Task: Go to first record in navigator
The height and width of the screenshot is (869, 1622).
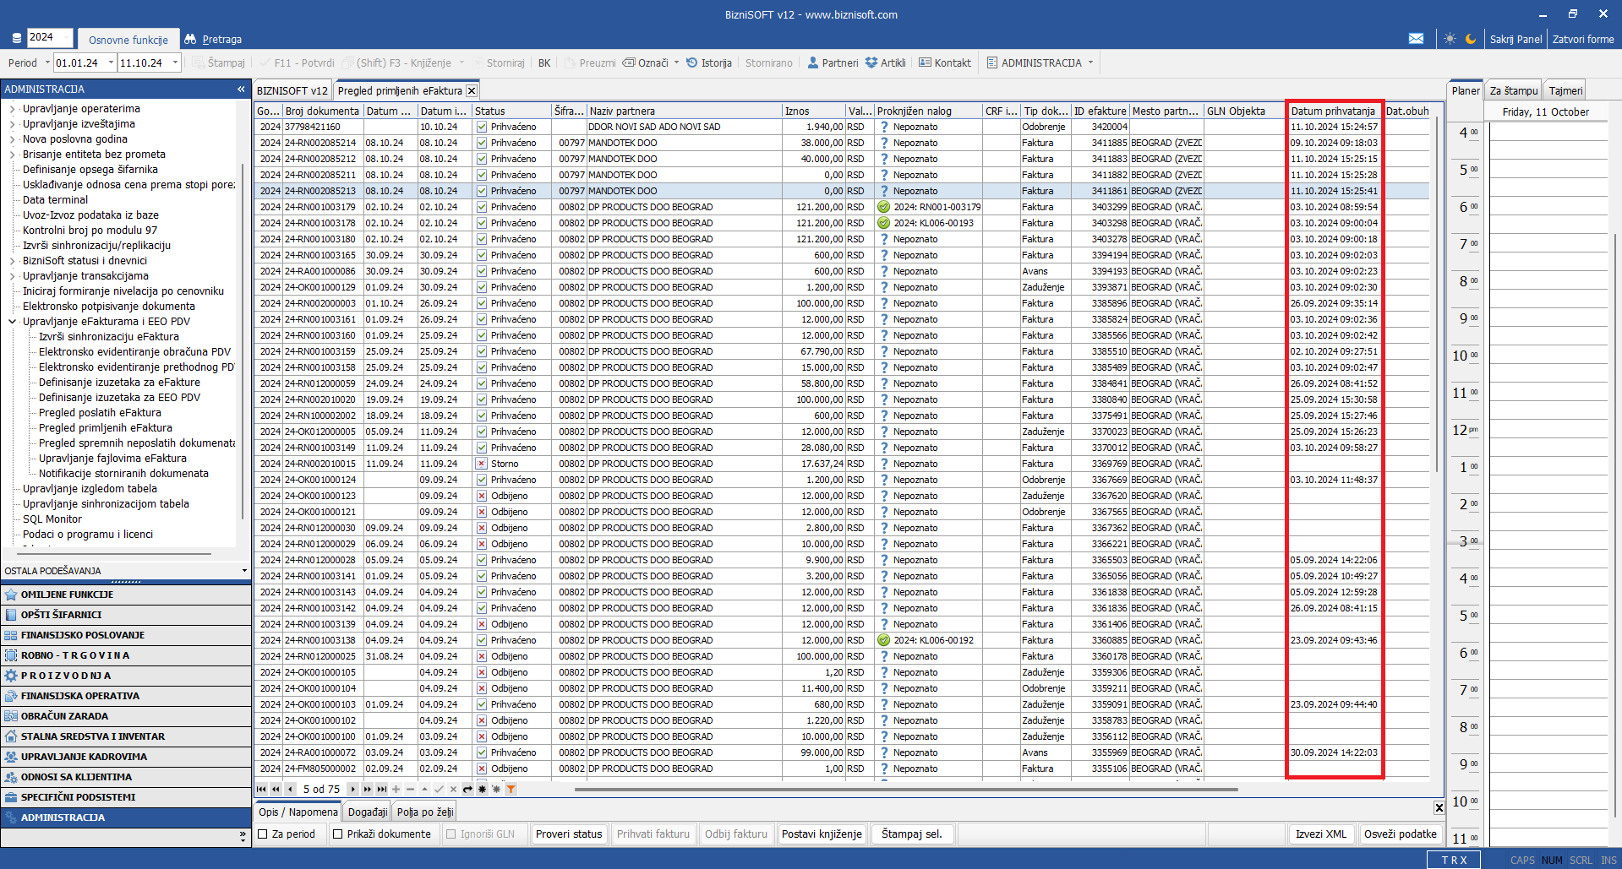Action: coord(261,790)
